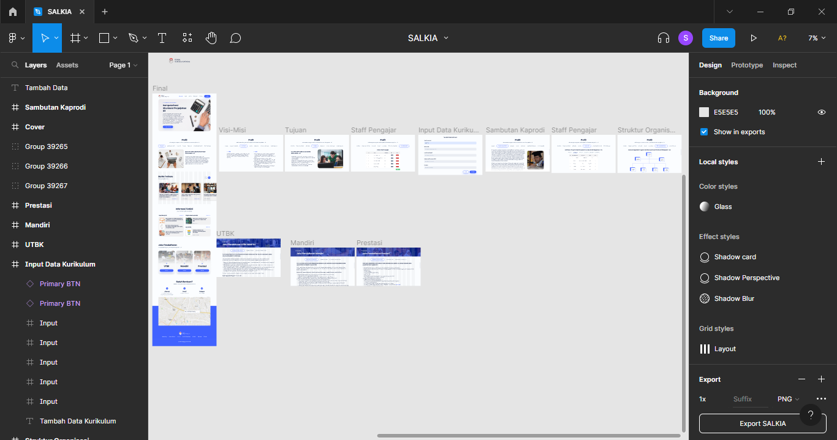
Task: Select the Comment tool
Action: click(235, 38)
